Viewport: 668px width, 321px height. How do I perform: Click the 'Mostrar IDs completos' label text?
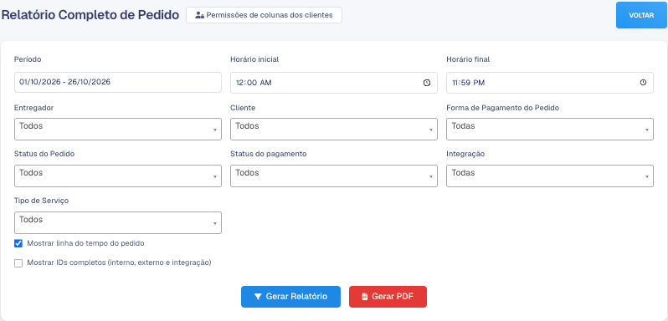(x=119, y=262)
